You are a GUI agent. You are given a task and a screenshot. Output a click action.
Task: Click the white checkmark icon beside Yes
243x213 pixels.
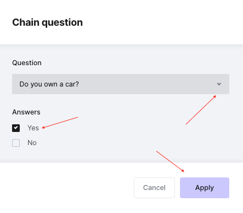pyautogui.click(x=16, y=128)
